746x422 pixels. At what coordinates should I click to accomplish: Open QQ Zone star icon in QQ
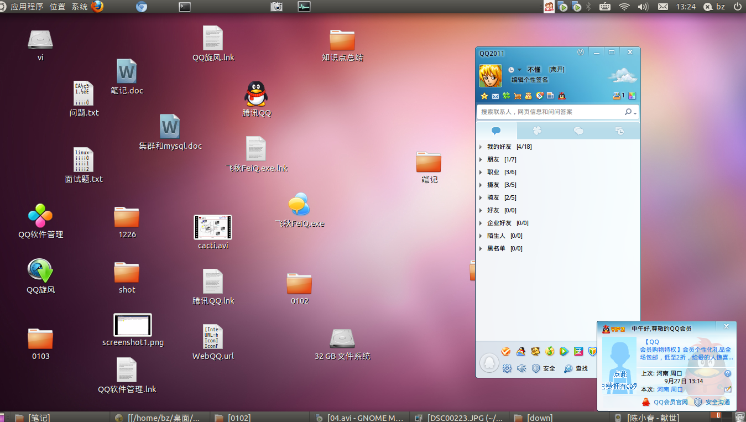484,96
